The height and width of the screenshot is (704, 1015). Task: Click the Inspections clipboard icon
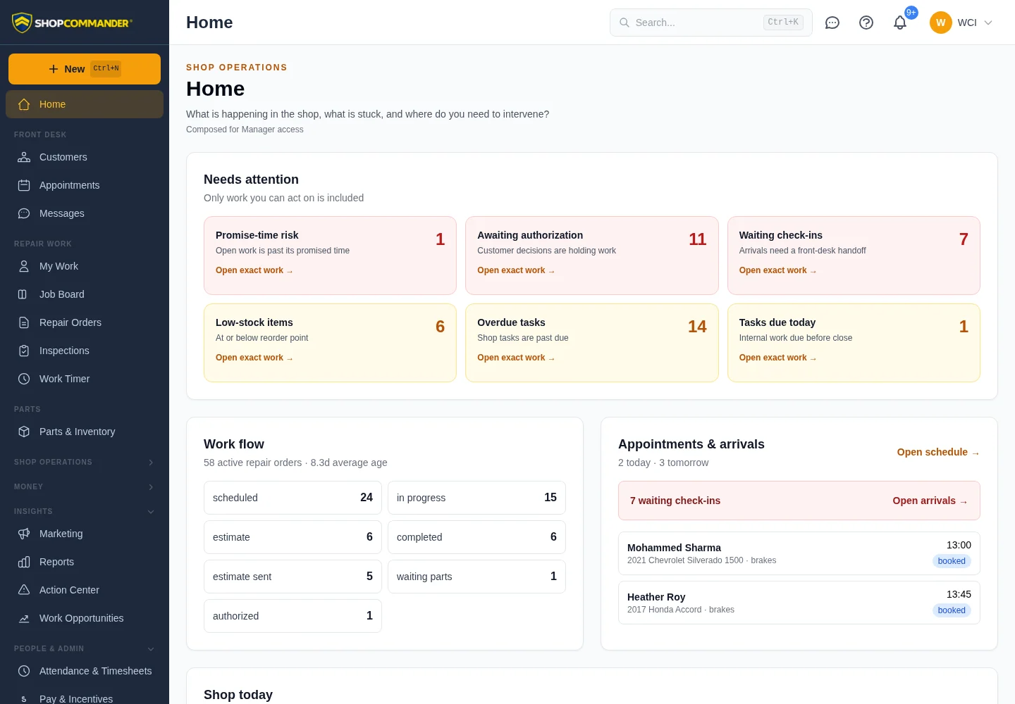pyautogui.click(x=24, y=351)
